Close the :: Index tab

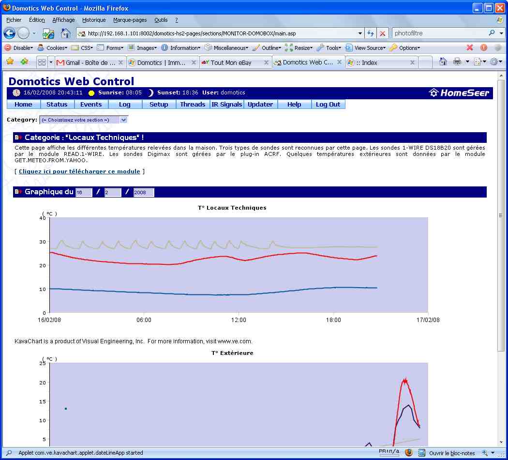412,62
